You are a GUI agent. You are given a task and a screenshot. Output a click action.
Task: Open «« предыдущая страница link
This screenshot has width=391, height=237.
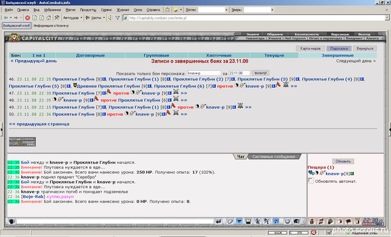[x=39, y=124]
